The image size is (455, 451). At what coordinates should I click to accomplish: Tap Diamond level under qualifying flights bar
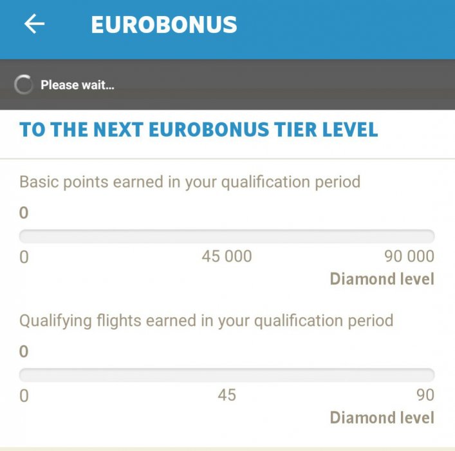(382, 417)
